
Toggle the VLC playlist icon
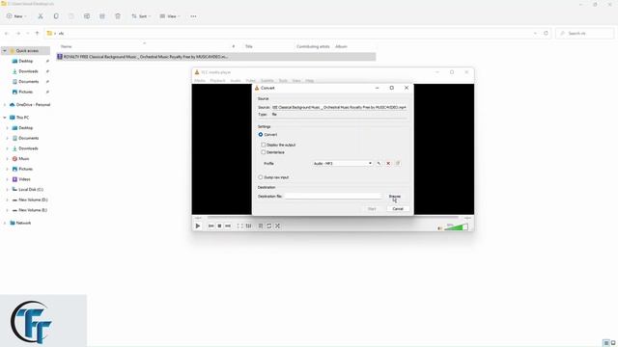pyautogui.click(x=261, y=226)
